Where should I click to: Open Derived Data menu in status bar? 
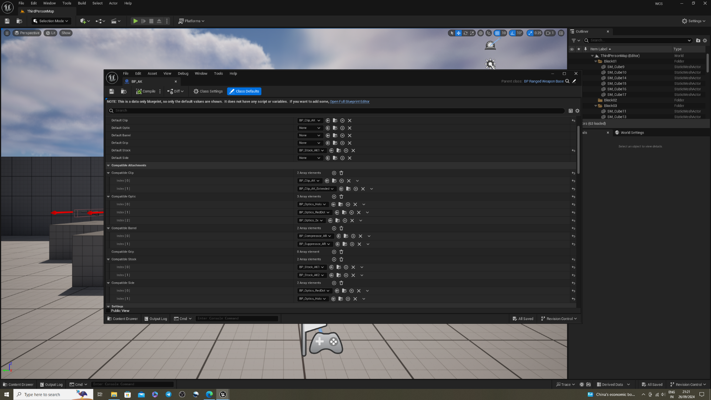click(x=613, y=384)
